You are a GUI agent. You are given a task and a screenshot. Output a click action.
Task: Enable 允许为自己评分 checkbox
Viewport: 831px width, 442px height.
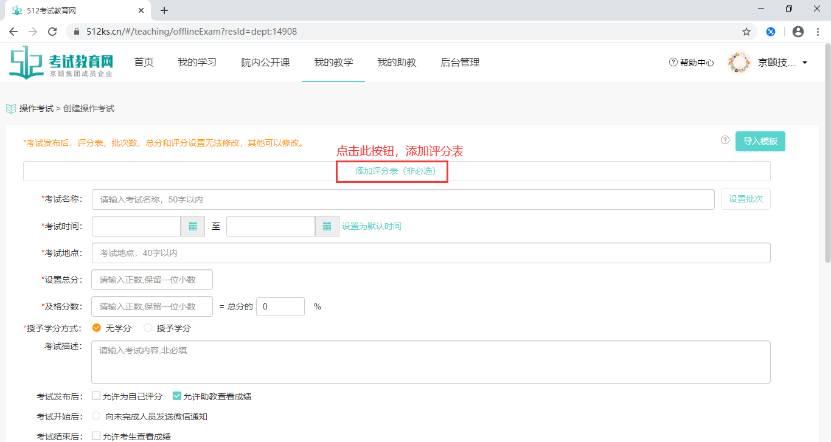96,396
